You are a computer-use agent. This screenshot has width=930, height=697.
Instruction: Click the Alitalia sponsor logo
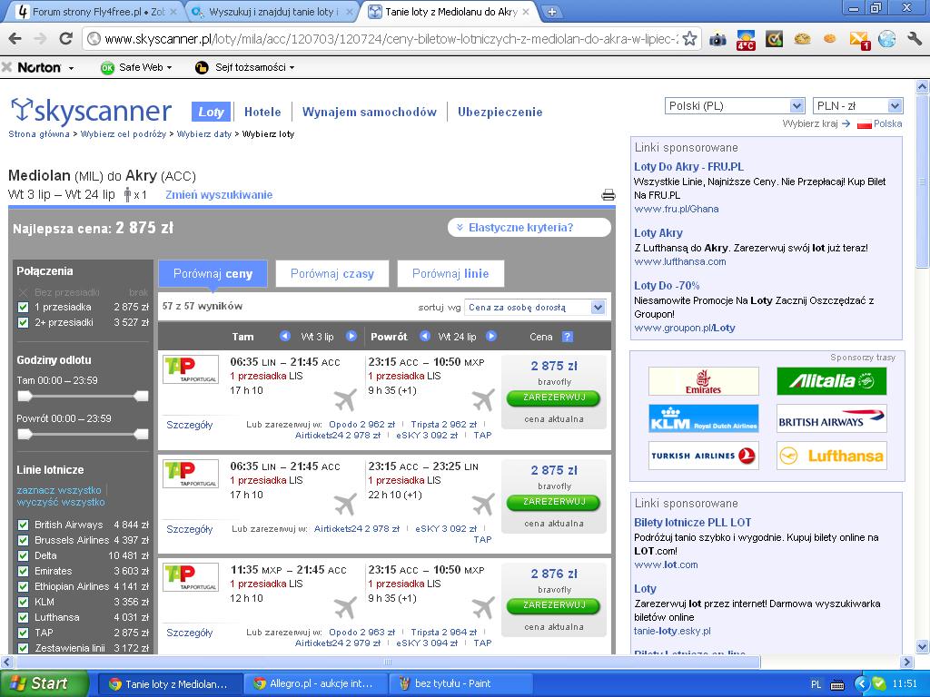832,381
